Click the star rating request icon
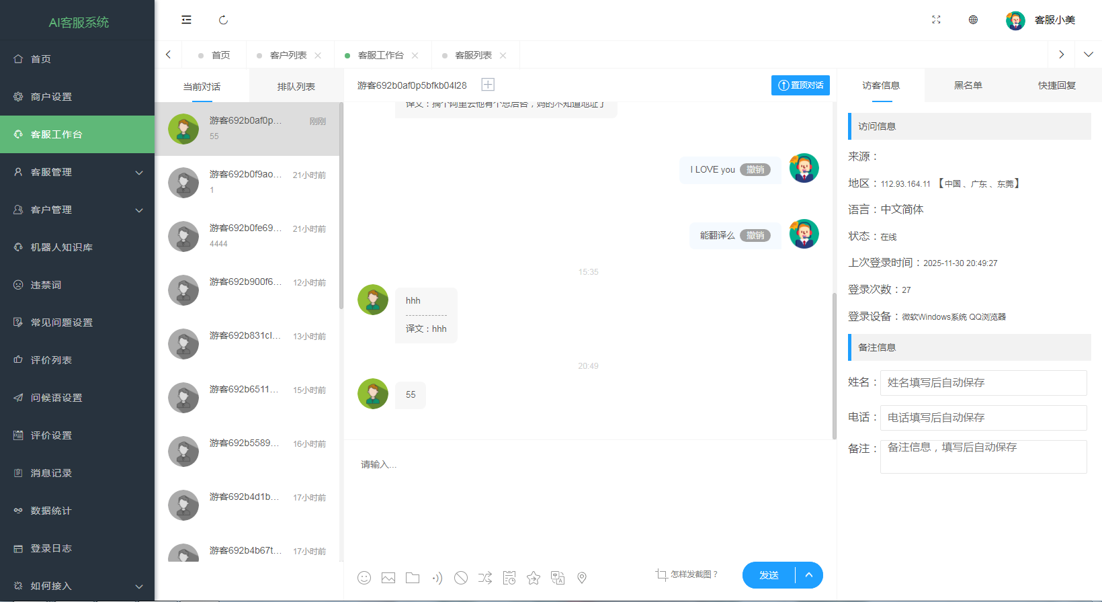1102x602 pixels. pyautogui.click(x=534, y=578)
